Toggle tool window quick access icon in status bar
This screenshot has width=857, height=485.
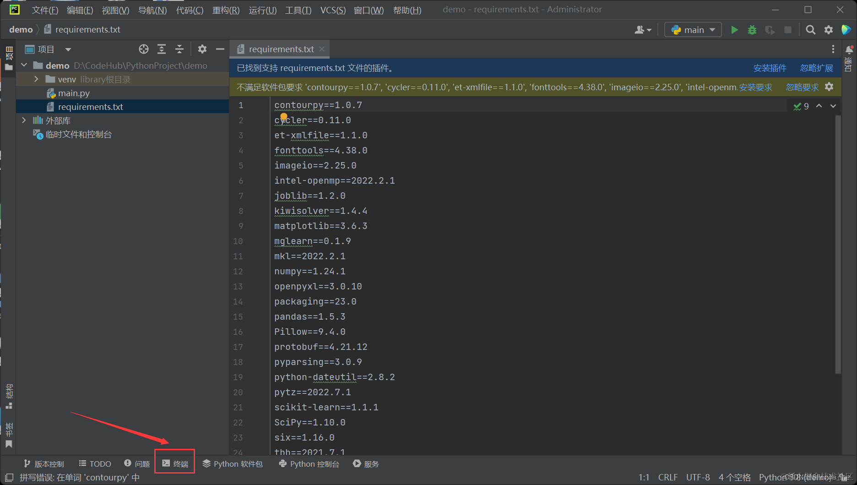tap(9, 478)
